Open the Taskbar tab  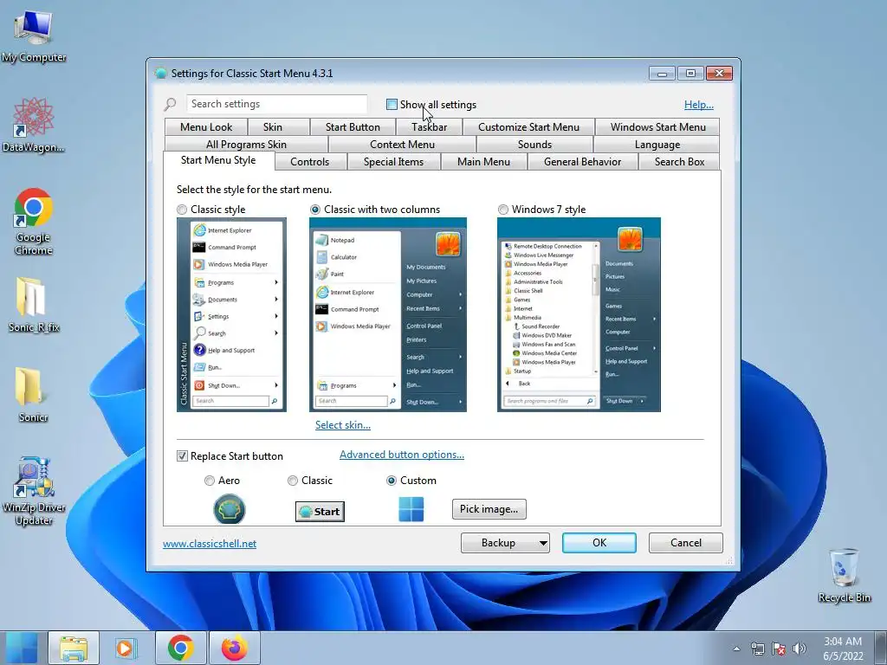(x=430, y=127)
